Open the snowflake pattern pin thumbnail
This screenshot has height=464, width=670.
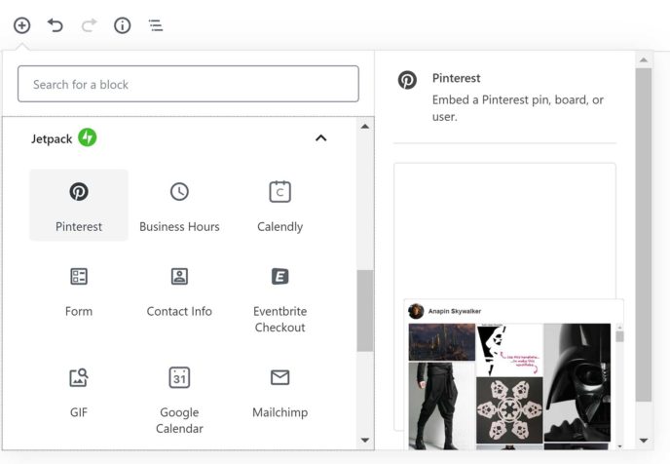point(509,410)
